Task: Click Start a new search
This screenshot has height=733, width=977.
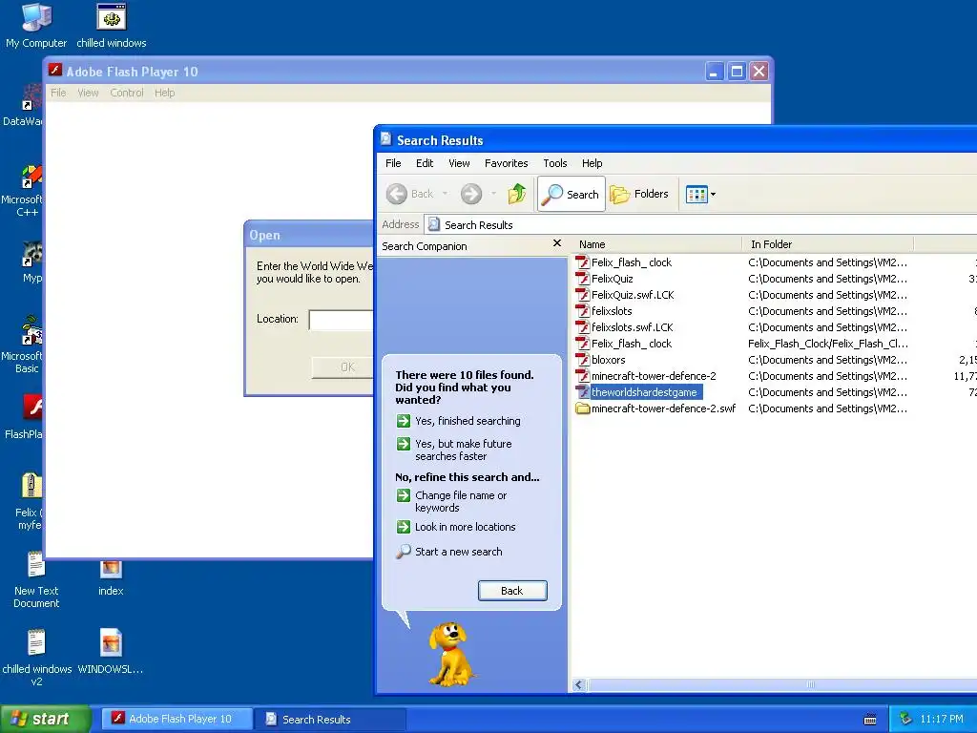Action: tap(449, 552)
